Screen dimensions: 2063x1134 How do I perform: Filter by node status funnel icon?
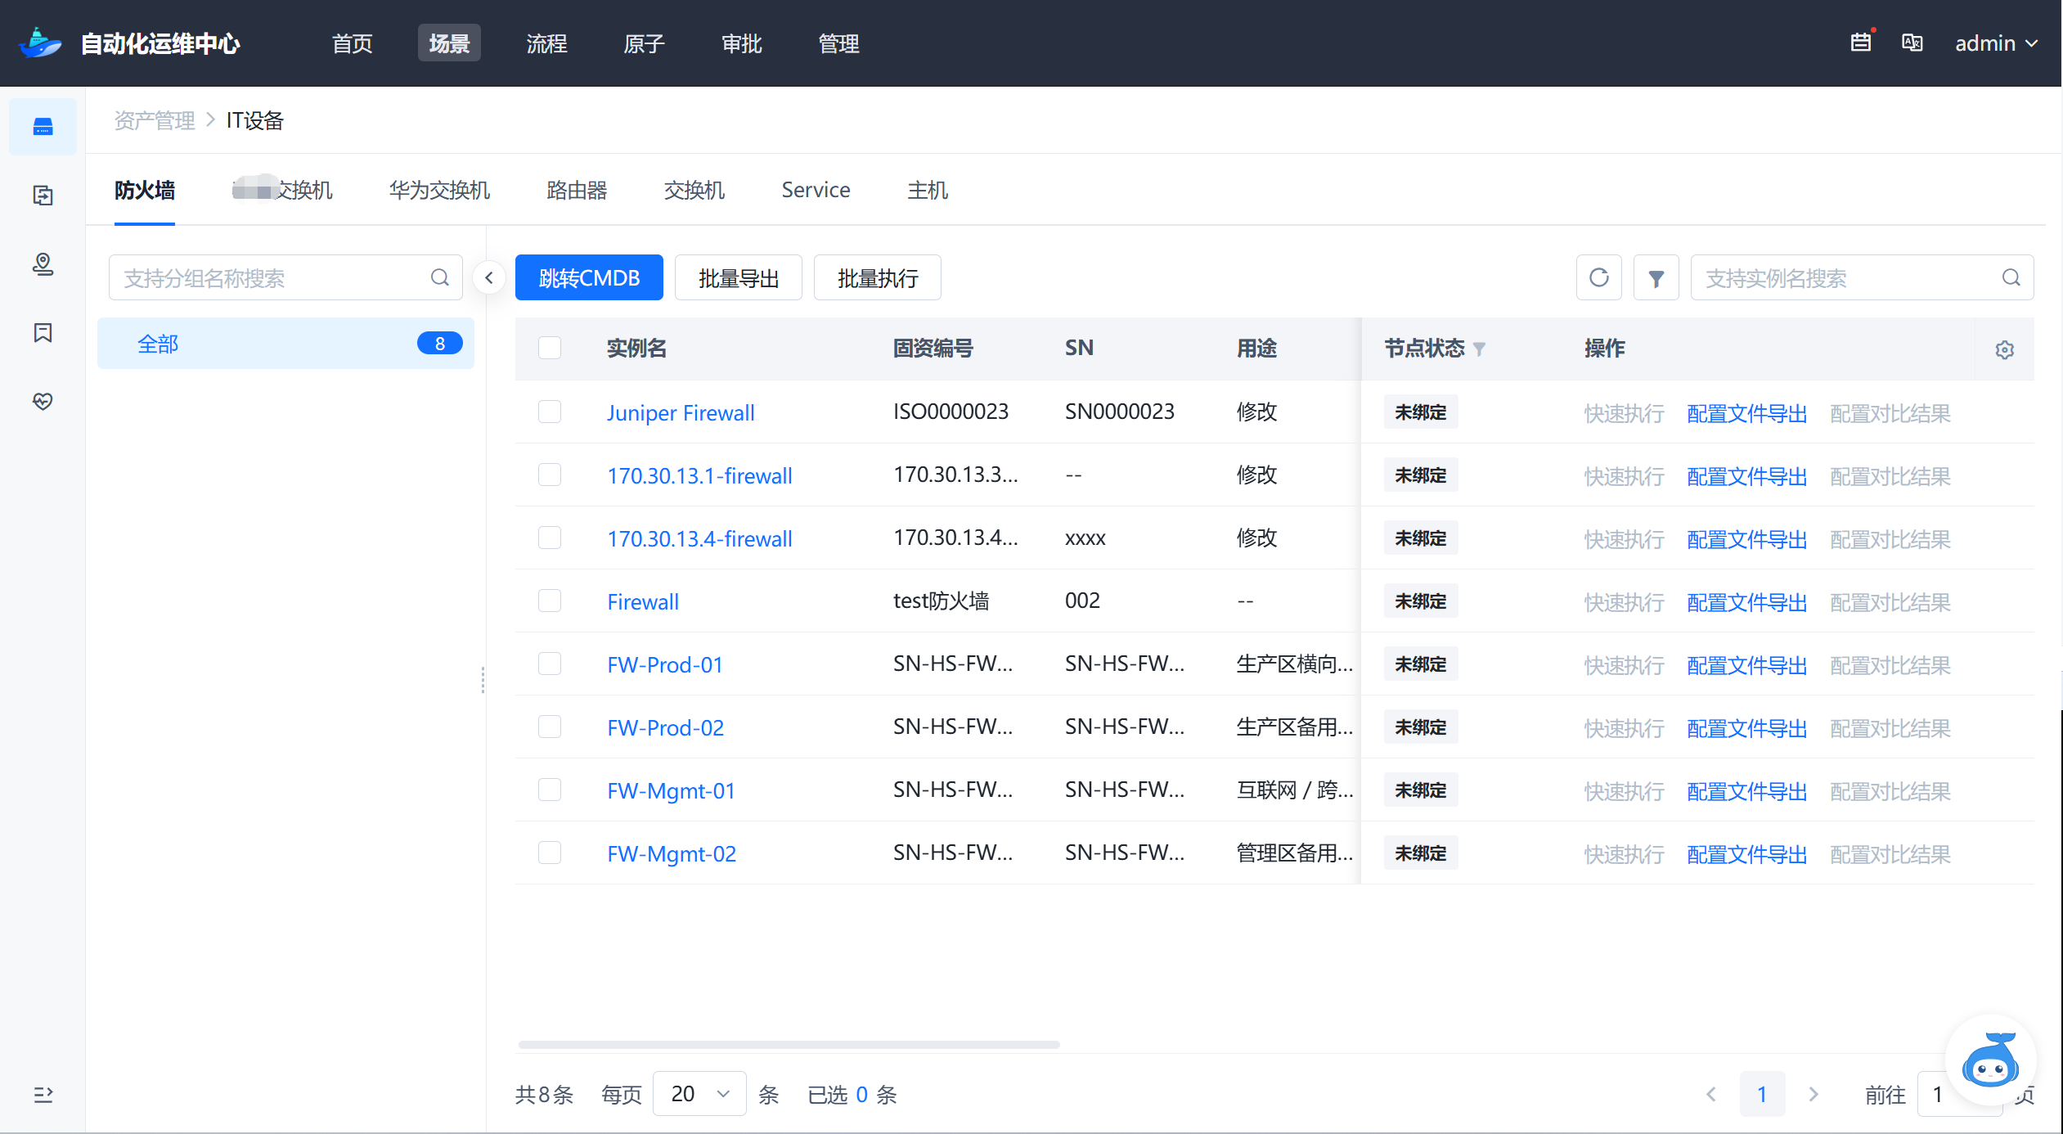click(x=1479, y=349)
